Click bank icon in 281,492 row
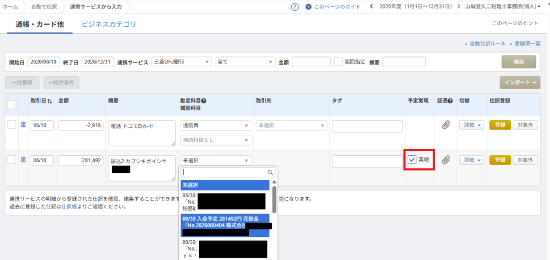Image resolution: width=550 pixels, height=260 pixels. point(23,160)
